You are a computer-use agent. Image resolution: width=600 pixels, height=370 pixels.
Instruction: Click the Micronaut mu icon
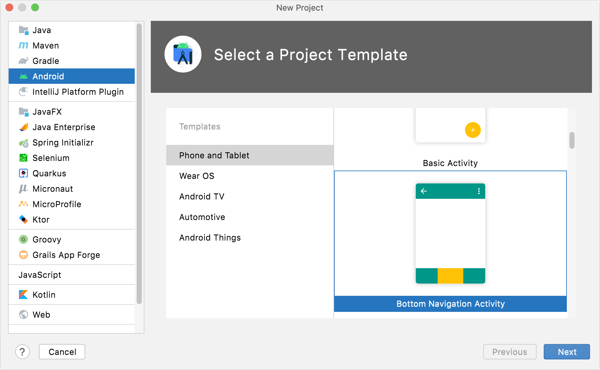click(24, 189)
